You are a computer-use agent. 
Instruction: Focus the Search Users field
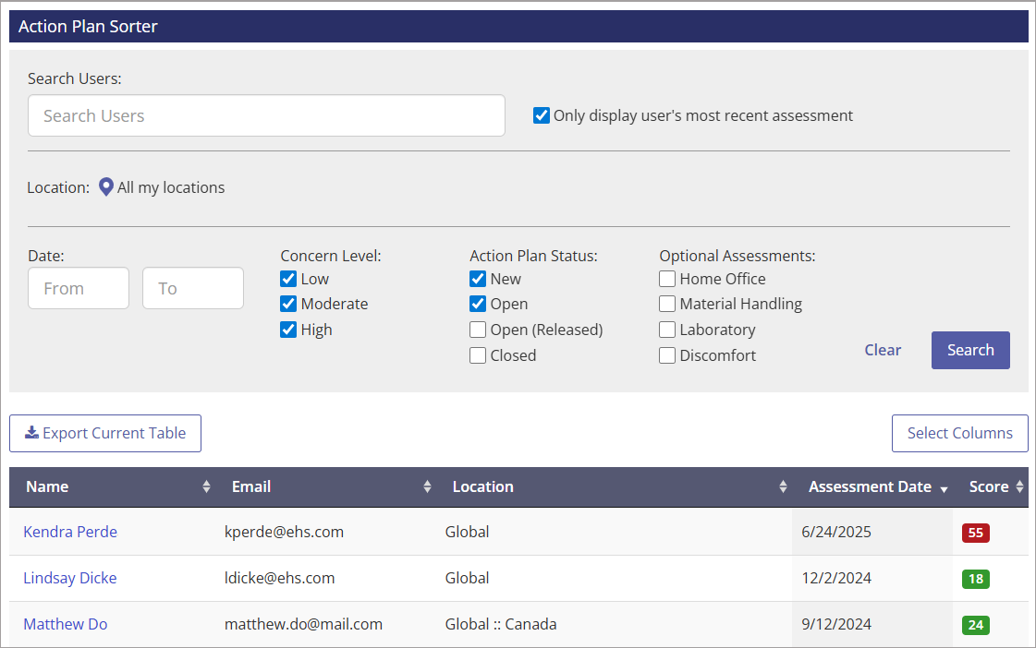point(266,115)
